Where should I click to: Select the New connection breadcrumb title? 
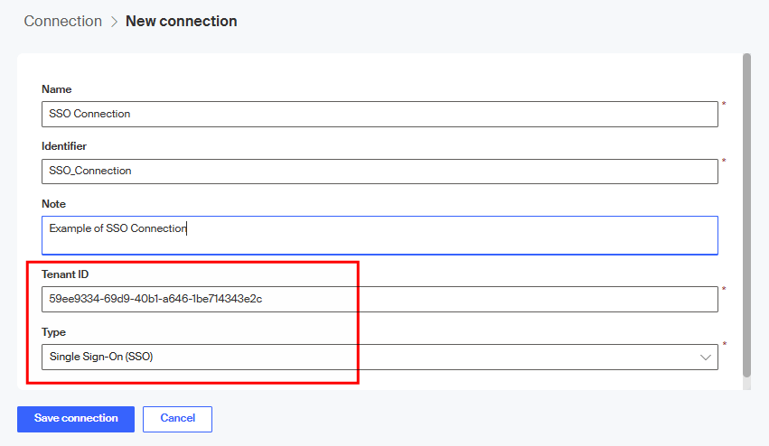tap(181, 22)
